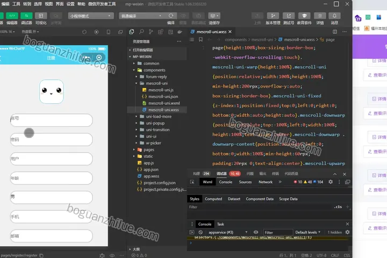Toggle the debugger panel button
The width and height of the screenshot is (387, 258).
[26, 16]
